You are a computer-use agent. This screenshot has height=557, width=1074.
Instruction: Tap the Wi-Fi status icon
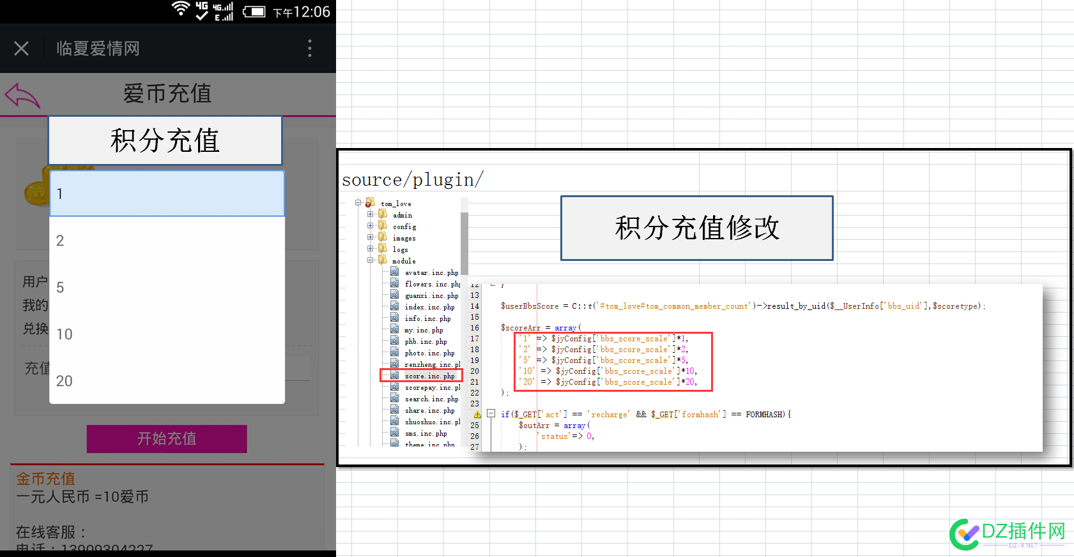[181, 9]
